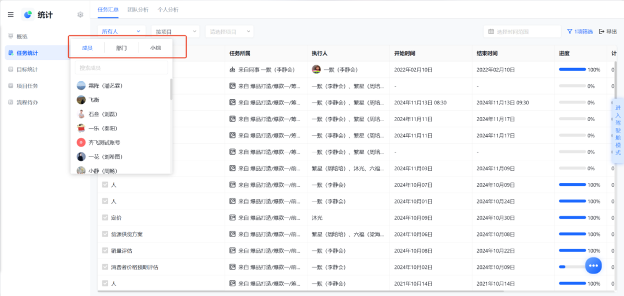
Task: Click the 任务所属 column header
Action: click(240, 53)
